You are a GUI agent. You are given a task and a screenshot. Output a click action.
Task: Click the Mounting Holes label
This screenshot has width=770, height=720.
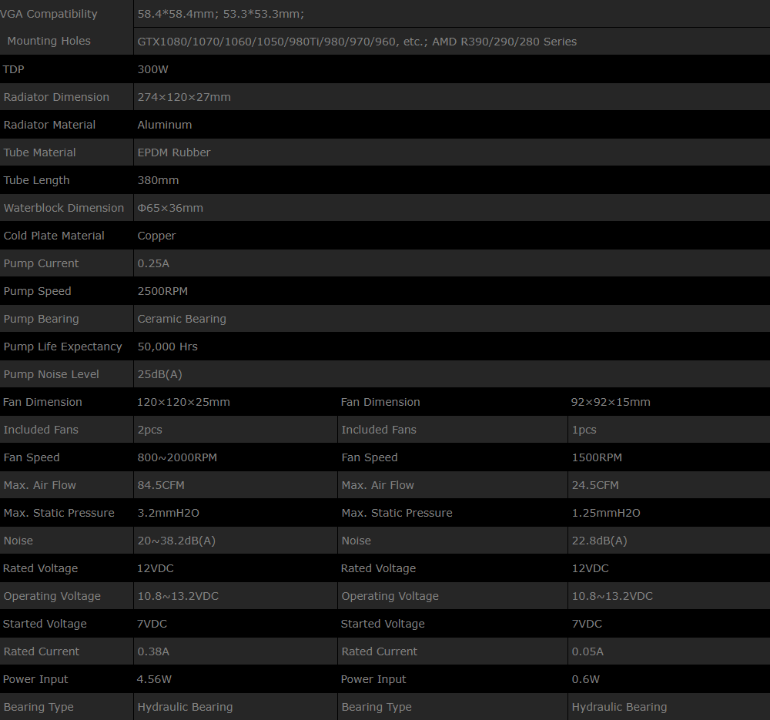tap(49, 42)
